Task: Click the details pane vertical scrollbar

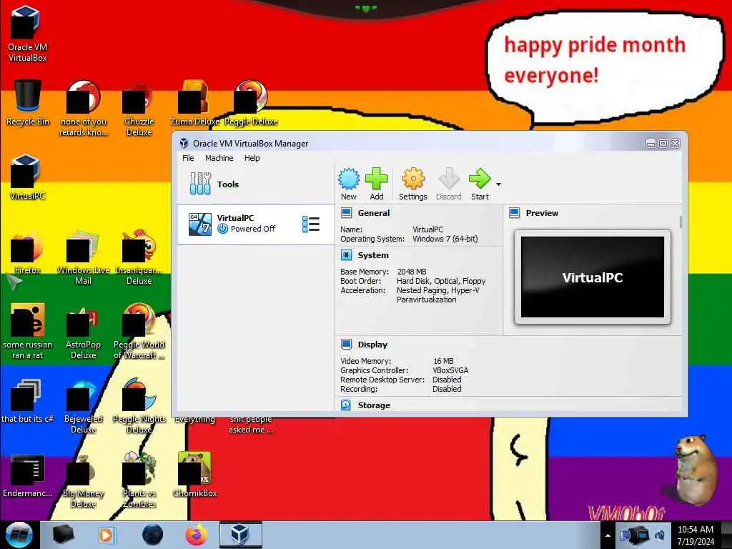Action: (x=681, y=222)
